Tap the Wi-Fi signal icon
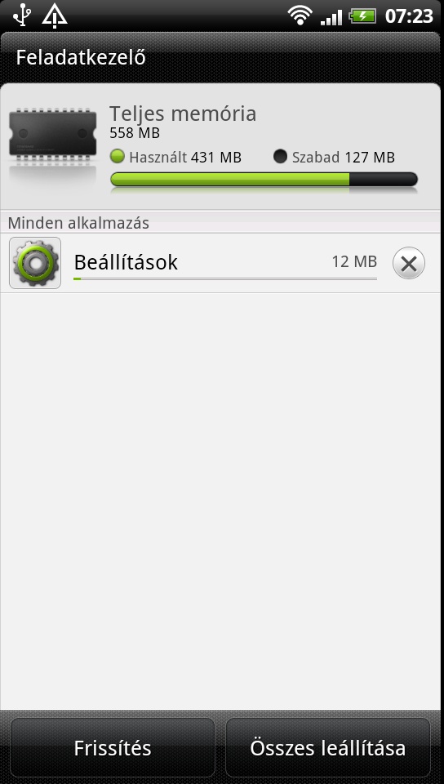 [x=300, y=16]
